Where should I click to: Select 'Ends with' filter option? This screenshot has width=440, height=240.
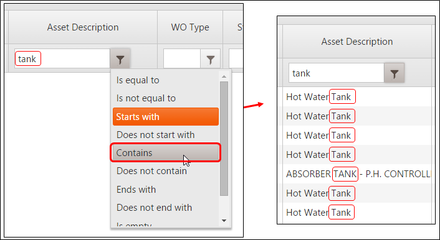tap(166, 189)
